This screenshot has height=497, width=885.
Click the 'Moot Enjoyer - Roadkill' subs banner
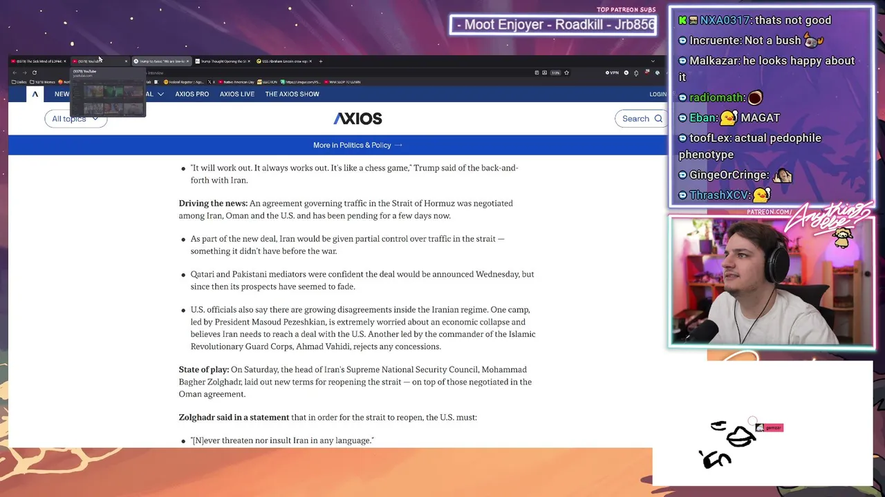553,25
